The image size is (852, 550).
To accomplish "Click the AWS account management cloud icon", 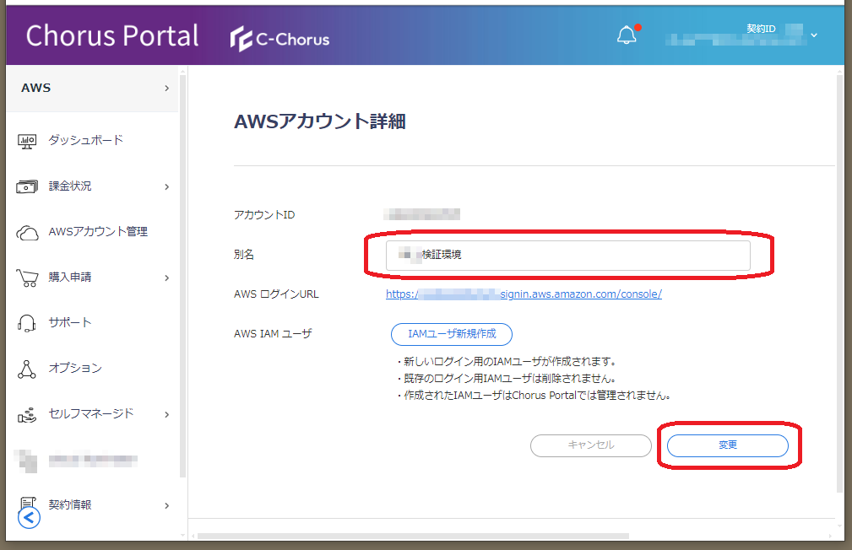I will 27,232.
